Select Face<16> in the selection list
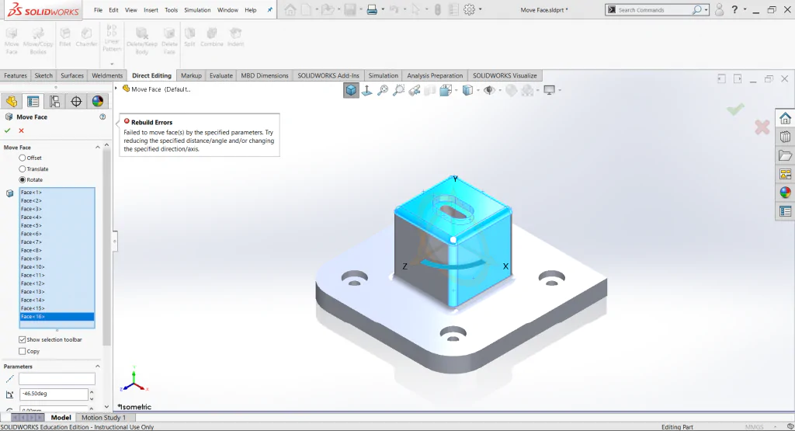 tap(57, 316)
